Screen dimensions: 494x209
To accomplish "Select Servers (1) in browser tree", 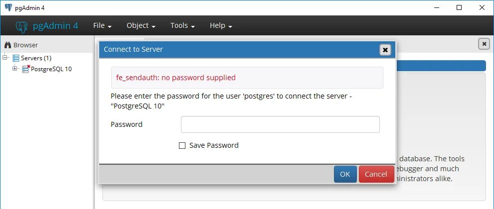I will coord(36,58).
